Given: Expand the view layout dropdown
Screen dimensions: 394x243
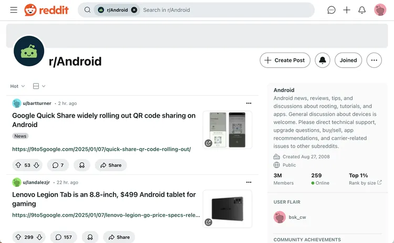Looking at the screenshot, I should [x=39, y=86].
